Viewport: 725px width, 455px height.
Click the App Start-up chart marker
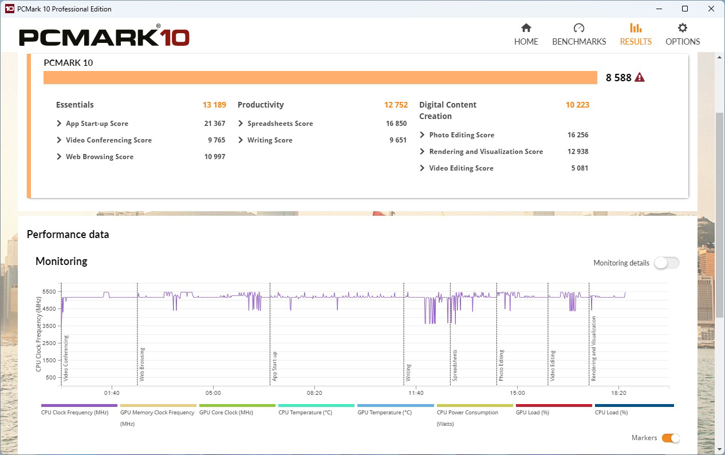coord(275,366)
